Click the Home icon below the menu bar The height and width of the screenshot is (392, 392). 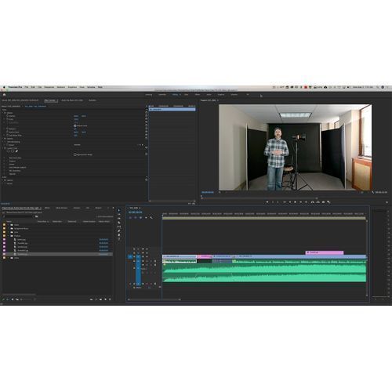click(x=4, y=94)
